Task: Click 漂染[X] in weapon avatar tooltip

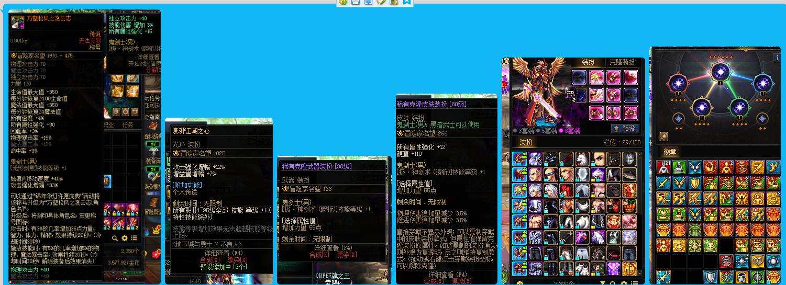Action: pyautogui.click(x=347, y=255)
